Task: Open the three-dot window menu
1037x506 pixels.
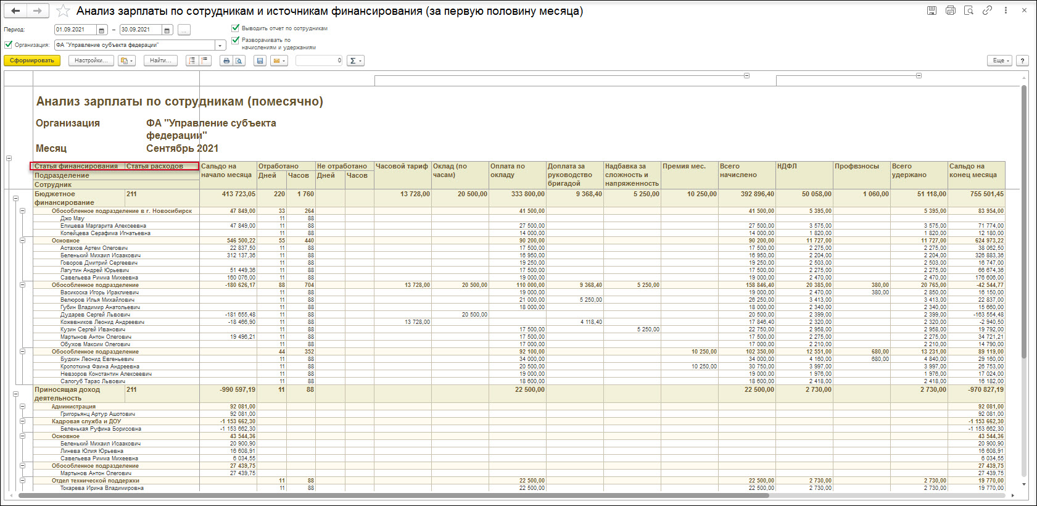Action: coord(1006,10)
